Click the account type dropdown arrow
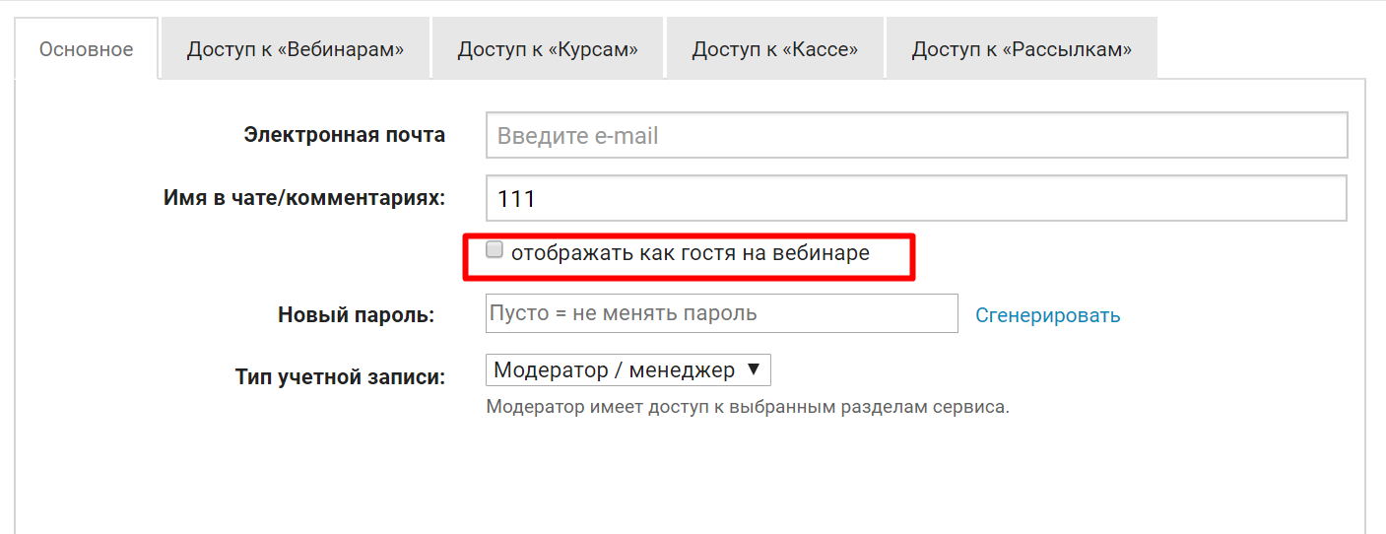1386x534 pixels. pos(754,370)
